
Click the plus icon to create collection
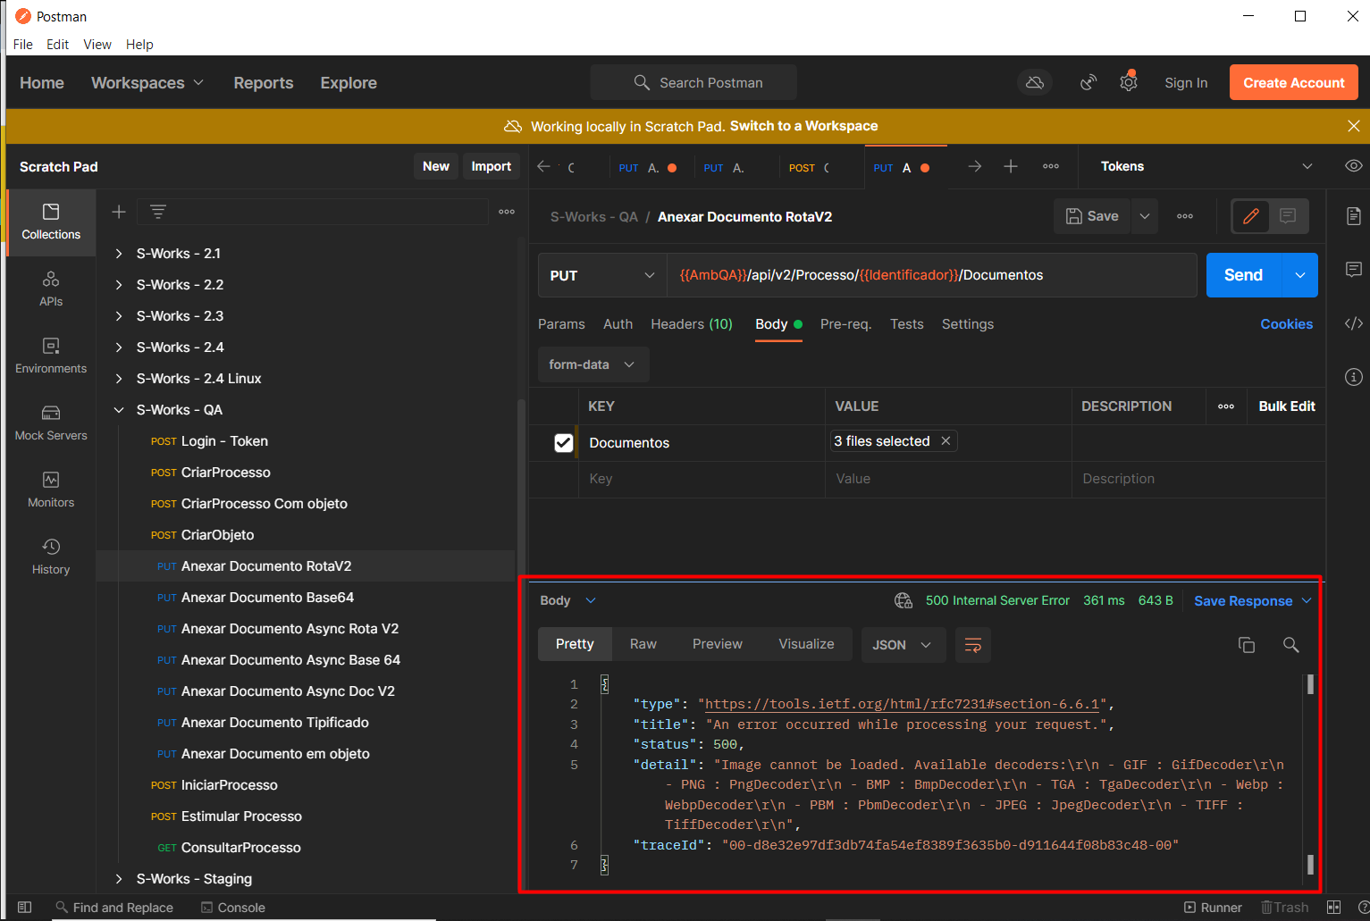(x=119, y=212)
